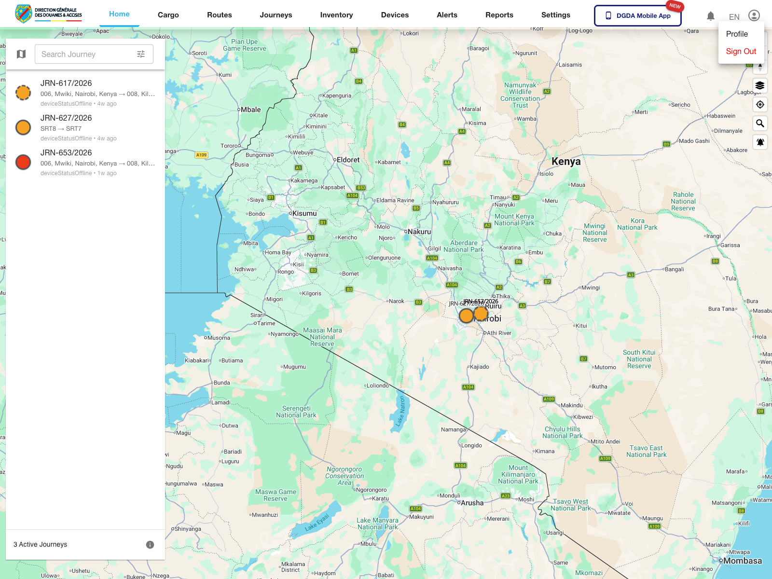Image resolution: width=772 pixels, height=579 pixels.
Task: Click the user account avatar icon
Action: [x=754, y=16]
